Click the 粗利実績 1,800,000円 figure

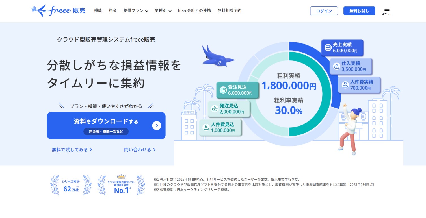tap(289, 82)
